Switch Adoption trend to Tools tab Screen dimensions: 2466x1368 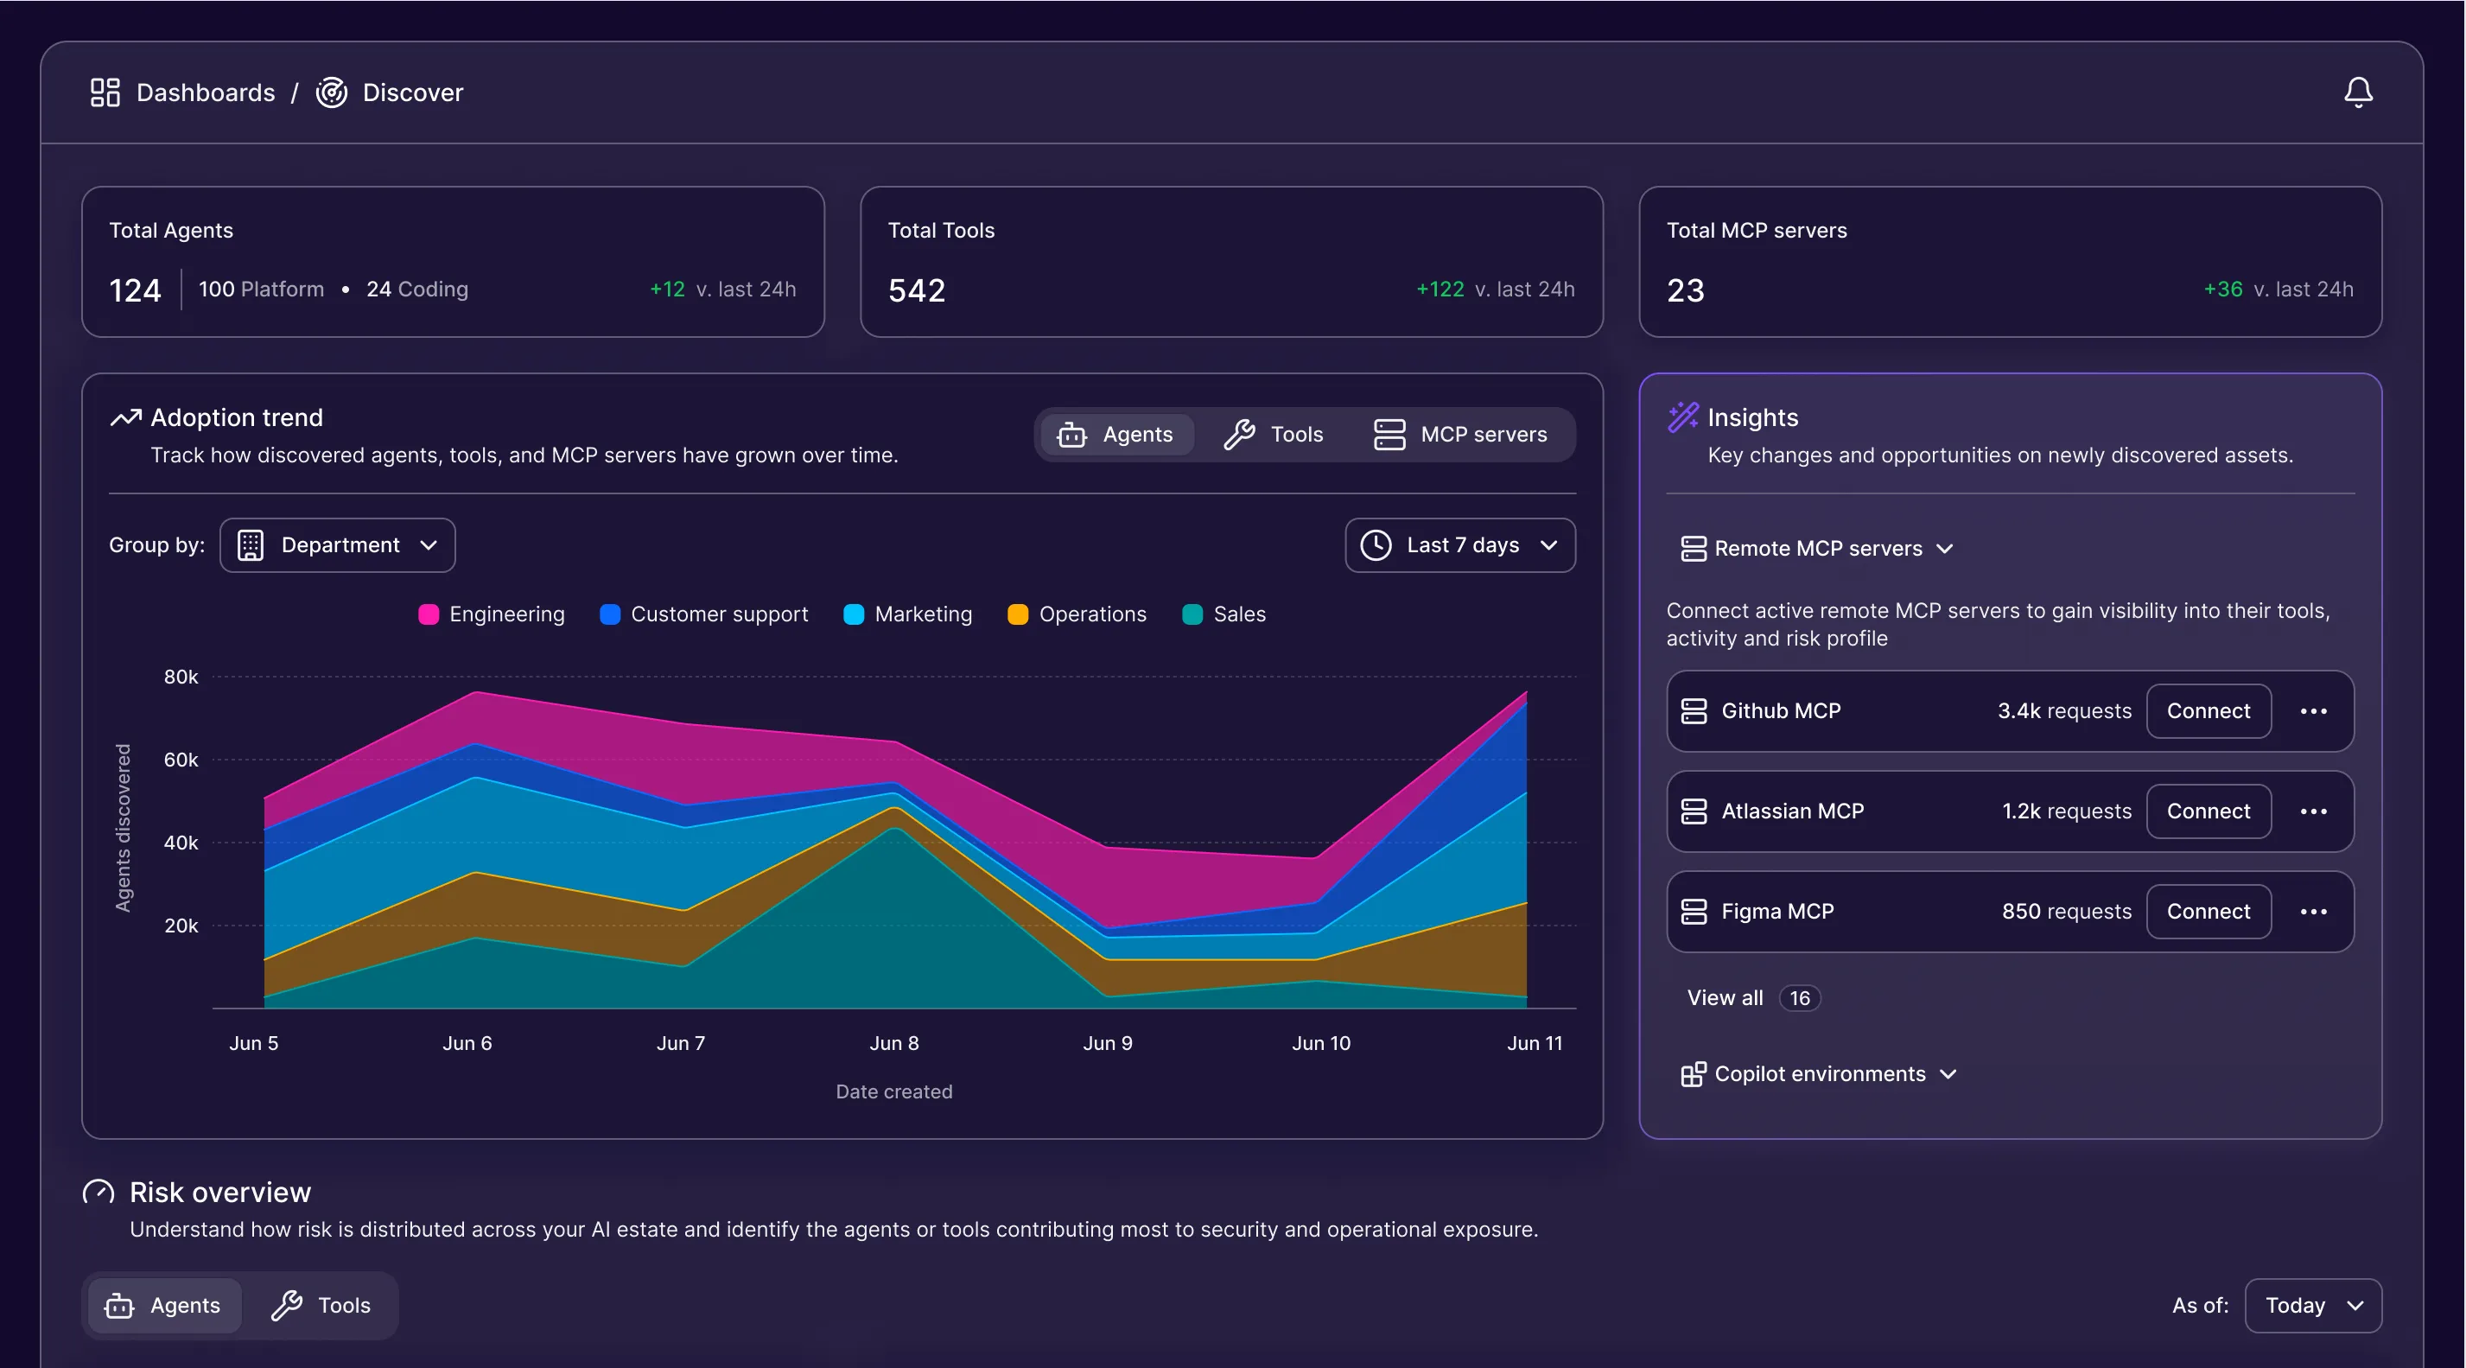point(1274,435)
